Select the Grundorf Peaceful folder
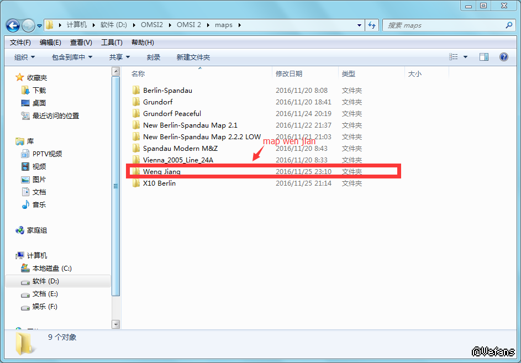Image resolution: width=521 pixels, height=363 pixels. tap(172, 114)
